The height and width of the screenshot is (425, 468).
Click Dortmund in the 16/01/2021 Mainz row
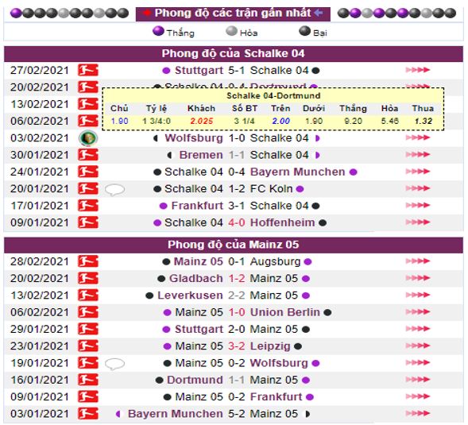(x=195, y=380)
